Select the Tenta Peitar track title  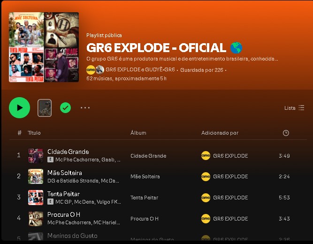coord(63,194)
